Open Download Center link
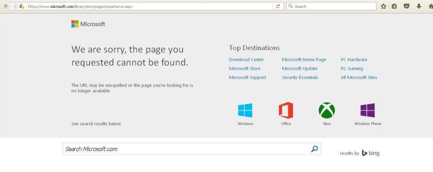This screenshot has width=433, height=172. click(246, 59)
